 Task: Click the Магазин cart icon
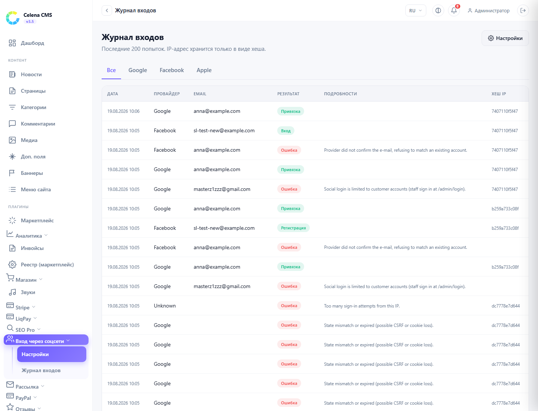click(10, 278)
